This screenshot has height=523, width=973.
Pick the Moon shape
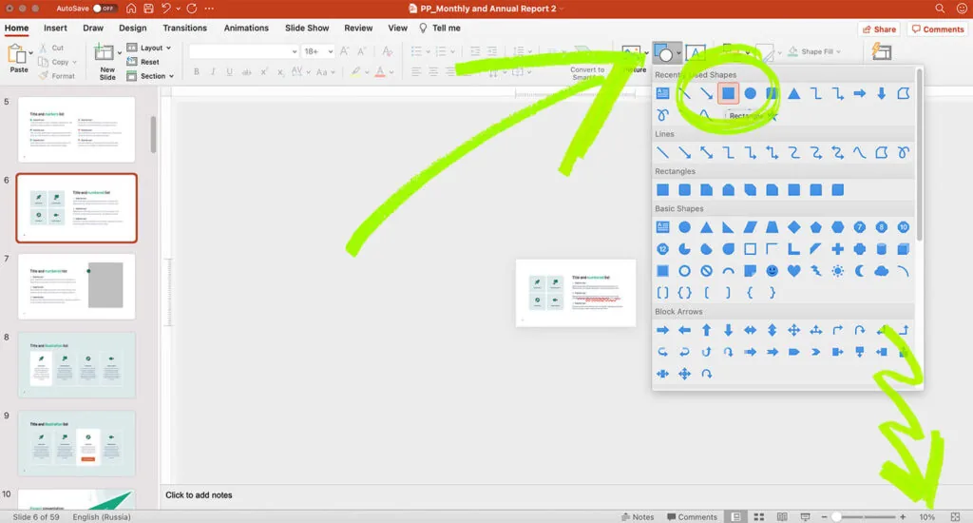(x=859, y=271)
